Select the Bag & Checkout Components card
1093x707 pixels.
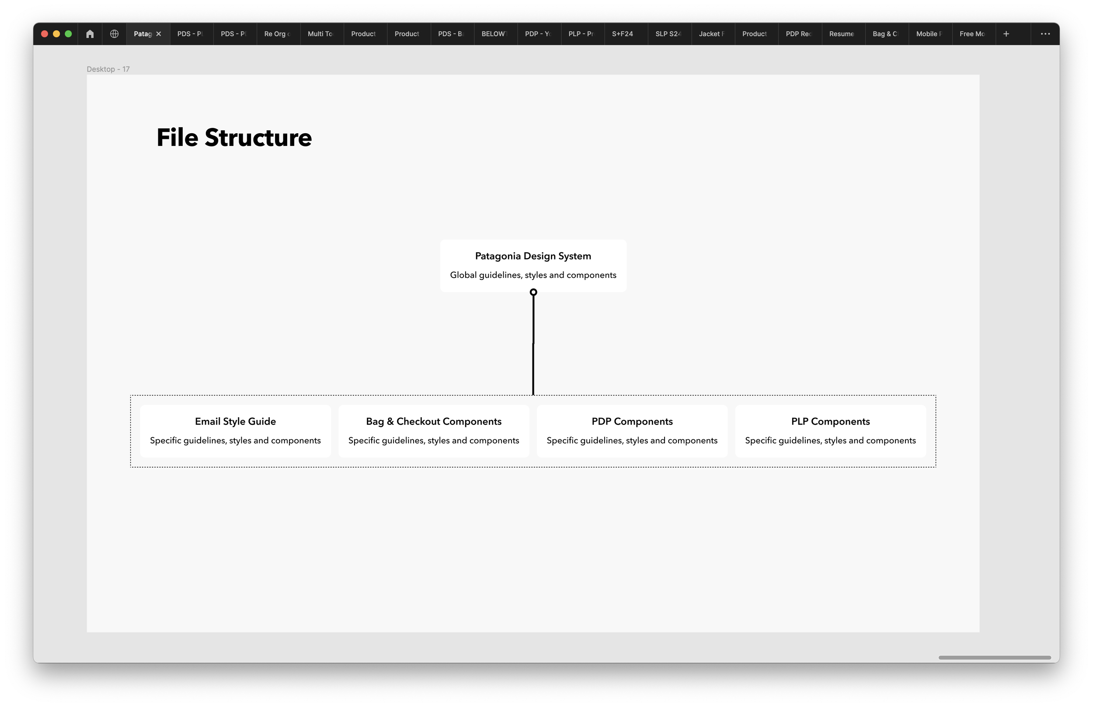tap(433, 430)
